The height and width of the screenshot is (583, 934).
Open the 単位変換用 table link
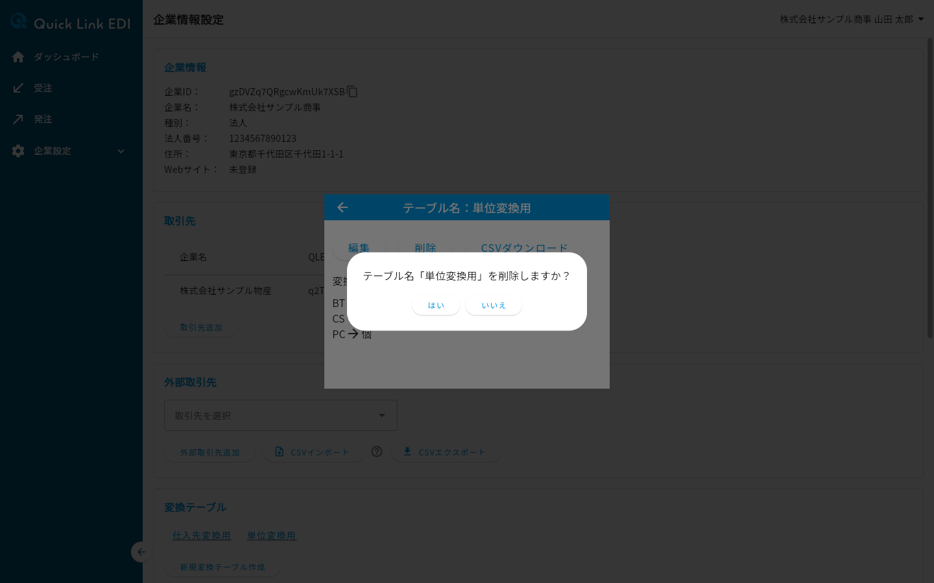(x=271, y=536)
